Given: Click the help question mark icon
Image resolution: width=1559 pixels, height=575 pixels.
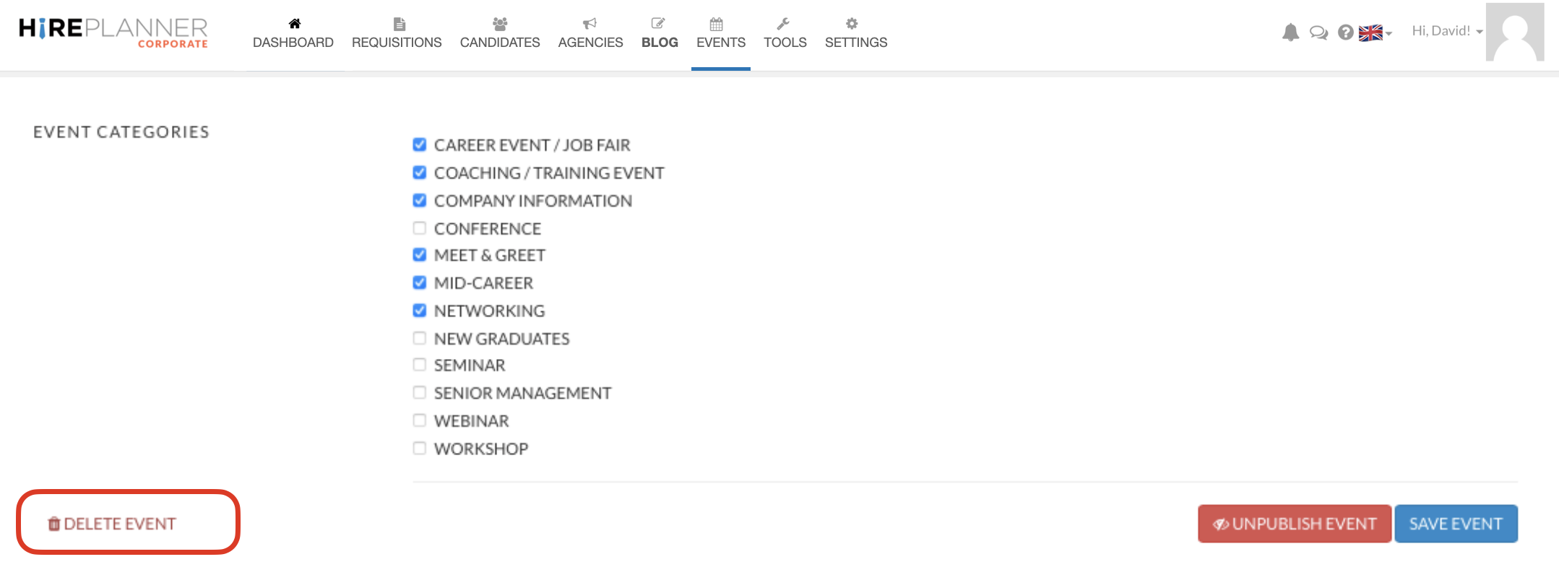Looking at the screenshot, I should pyautogui.click(x=1345, y=33).
